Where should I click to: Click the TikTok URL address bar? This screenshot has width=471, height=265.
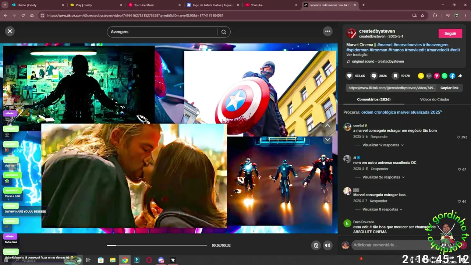[x=221, y=15]
